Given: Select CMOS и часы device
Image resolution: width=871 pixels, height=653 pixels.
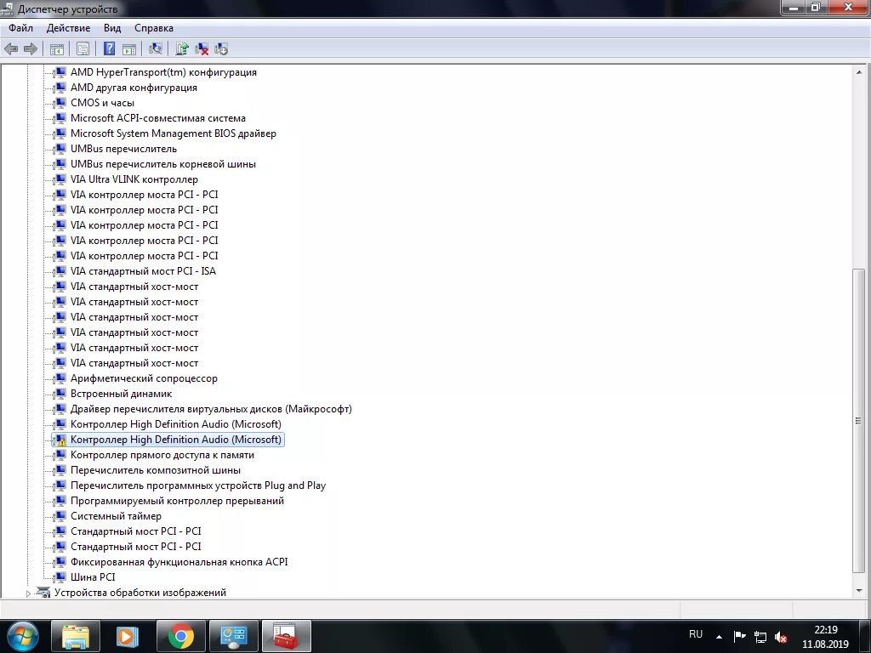Looking at the screenshot, I should [102, 103].
